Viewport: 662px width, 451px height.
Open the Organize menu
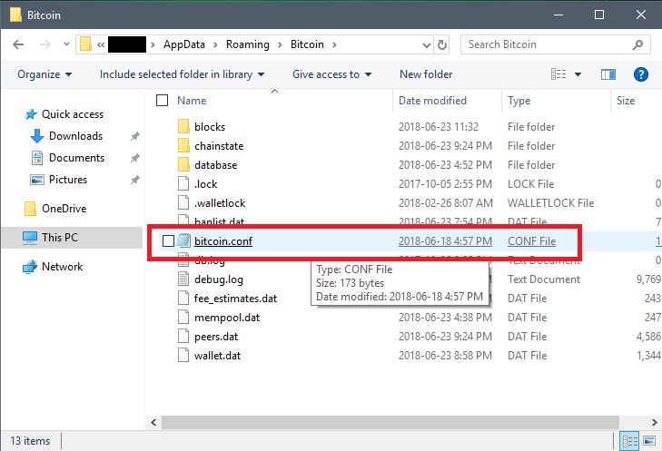44,74
